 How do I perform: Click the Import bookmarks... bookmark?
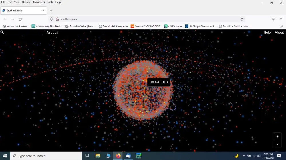pyautogui.click(x=16, y=26)
